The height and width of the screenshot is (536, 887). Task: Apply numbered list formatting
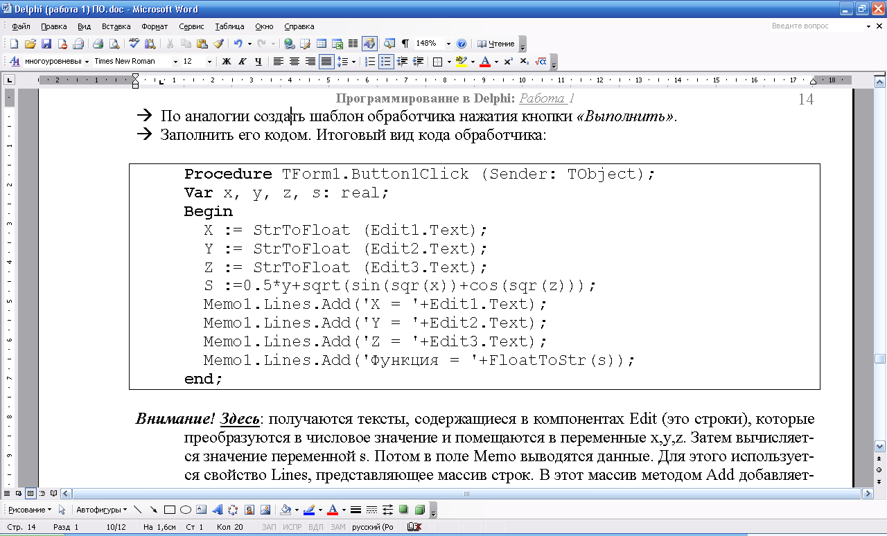click(x=370, y=62)
